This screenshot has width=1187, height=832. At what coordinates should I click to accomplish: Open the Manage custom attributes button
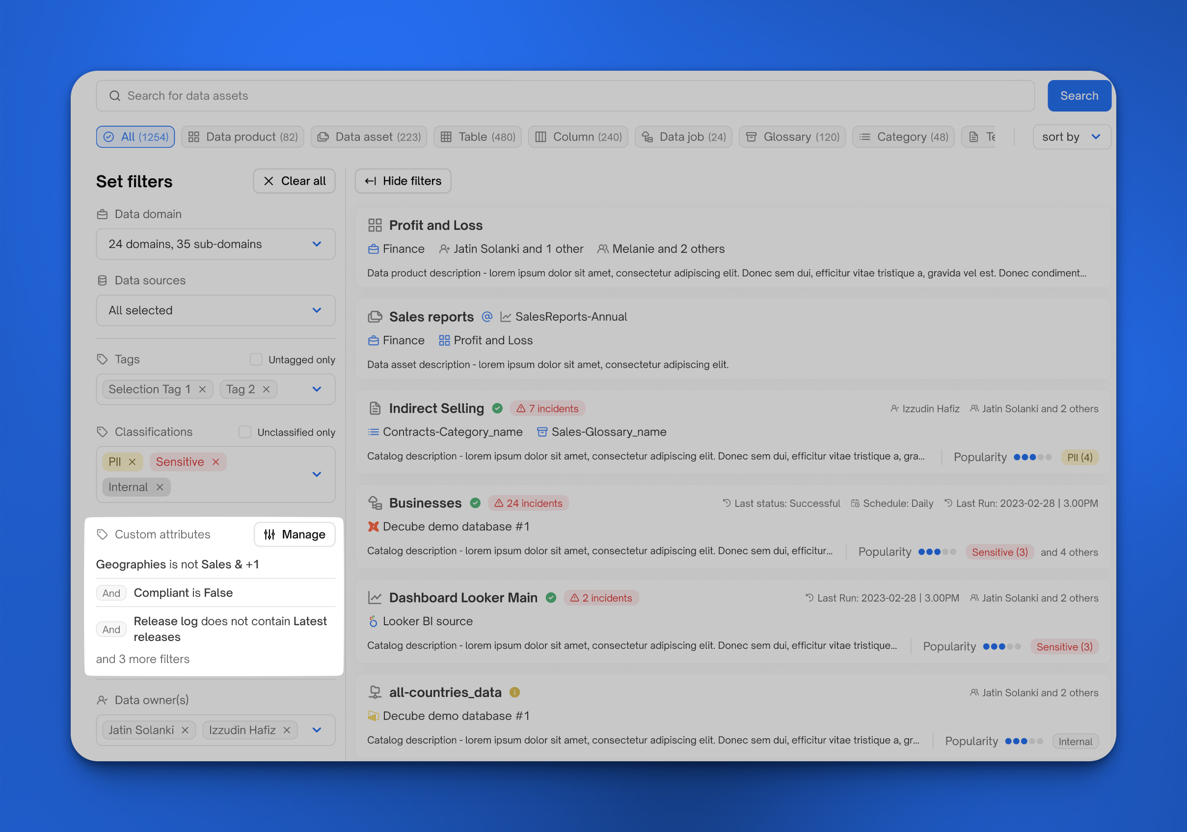coord(295,534)
